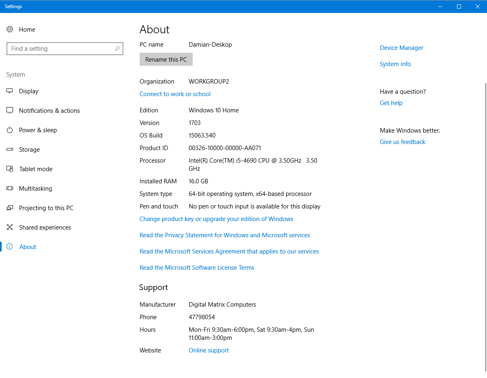This screenshot has height=378, width=487.
Task: Click the 64-bit operating system text
Action: pos(250,194)
